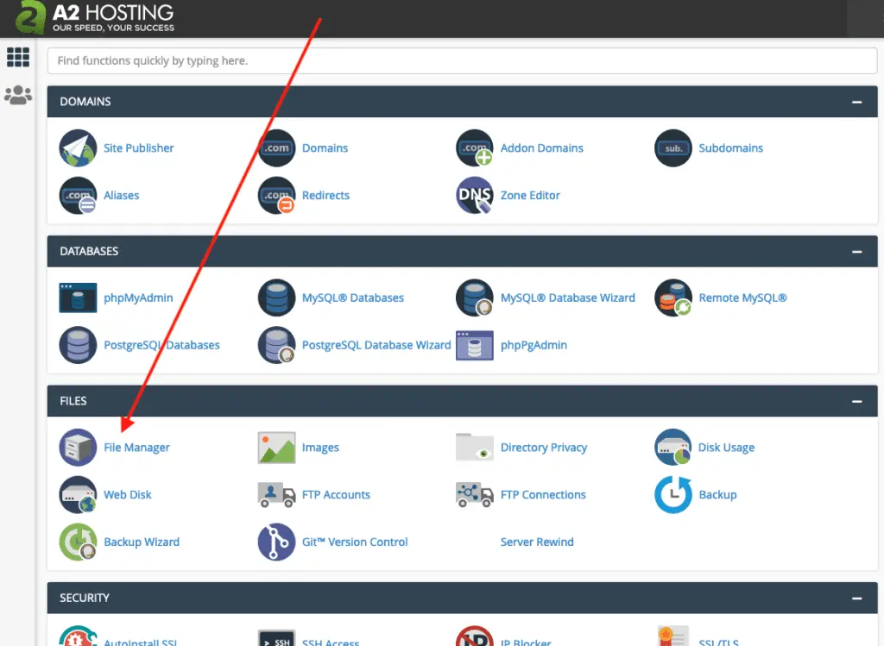Click the Directory Privacy link
Image resolution: width=884 pixels, height=646 pixels.
(x=544, y=447)
